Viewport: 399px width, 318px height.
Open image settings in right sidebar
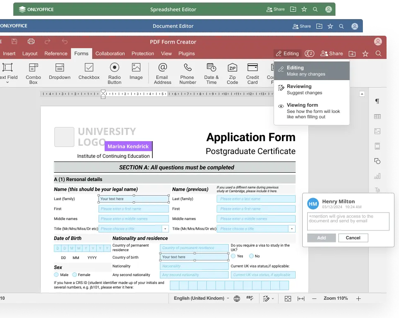377,131
